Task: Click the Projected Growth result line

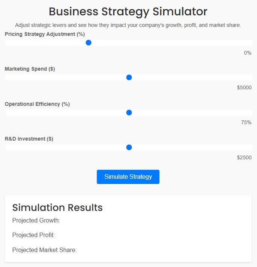Action: coord(36,220)
